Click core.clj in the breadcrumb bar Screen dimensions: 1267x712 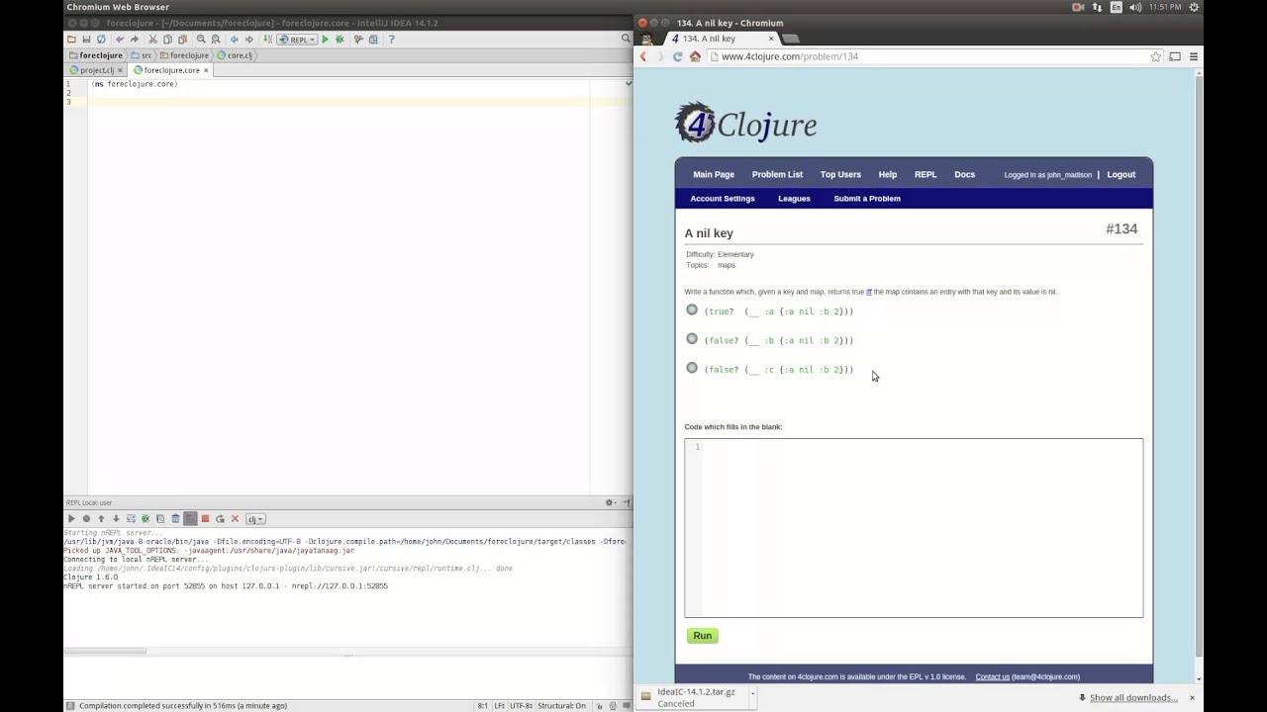coord(235,55)
